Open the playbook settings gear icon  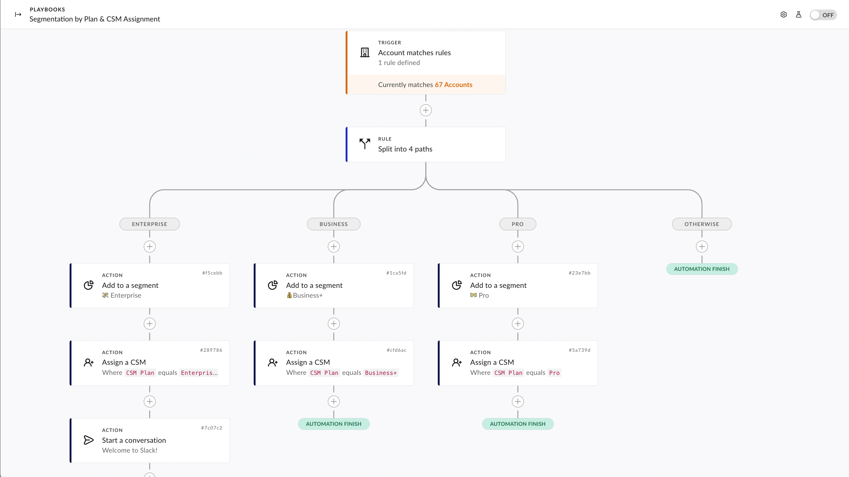pos(784,15)
